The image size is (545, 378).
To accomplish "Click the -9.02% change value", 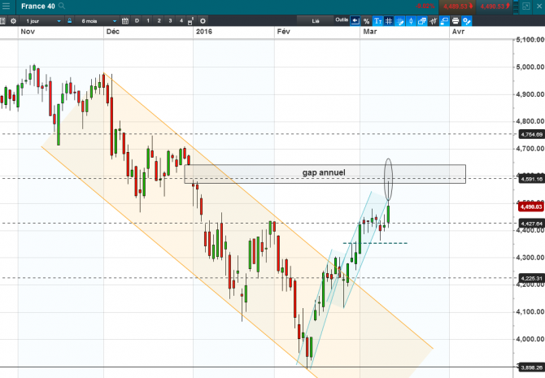I will click(425, 7).
